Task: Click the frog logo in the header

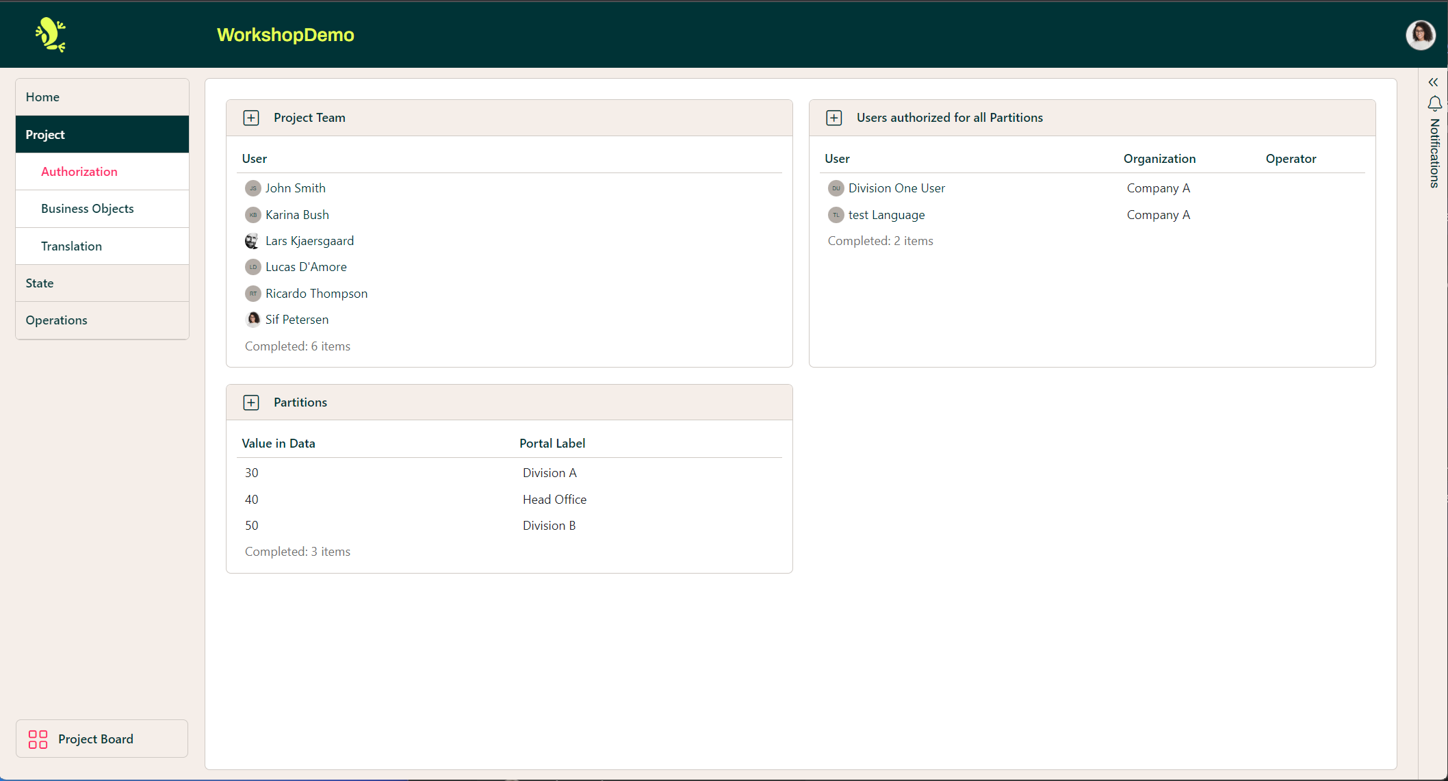Action: (x=50, y=34)
